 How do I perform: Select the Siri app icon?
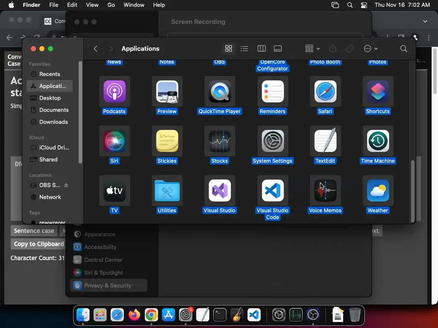[x=114, y=141]
